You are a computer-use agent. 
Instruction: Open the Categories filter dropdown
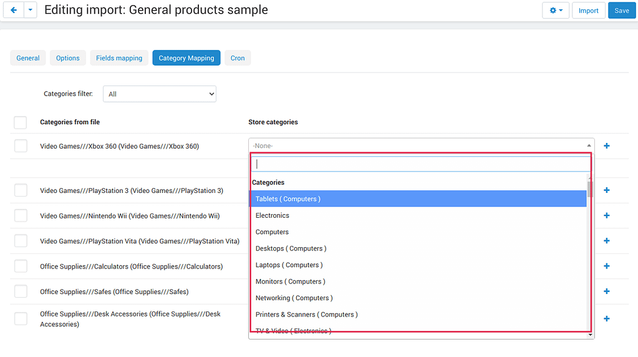click(x=160, y=94)
